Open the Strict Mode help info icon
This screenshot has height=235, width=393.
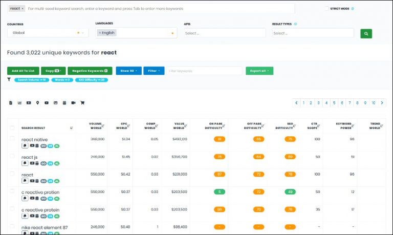(x=353, y=9)
